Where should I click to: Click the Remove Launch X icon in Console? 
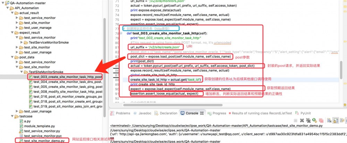(x=302, y=121)
